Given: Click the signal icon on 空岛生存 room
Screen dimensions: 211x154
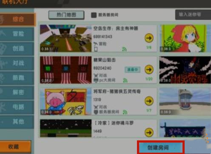Looking at the screenshot, I should pyautogui.click(x=124, y=49).
